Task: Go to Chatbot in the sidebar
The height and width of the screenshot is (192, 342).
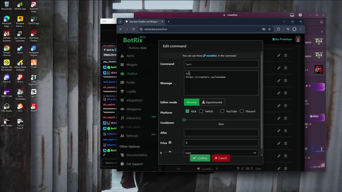Action: (129, 74)
